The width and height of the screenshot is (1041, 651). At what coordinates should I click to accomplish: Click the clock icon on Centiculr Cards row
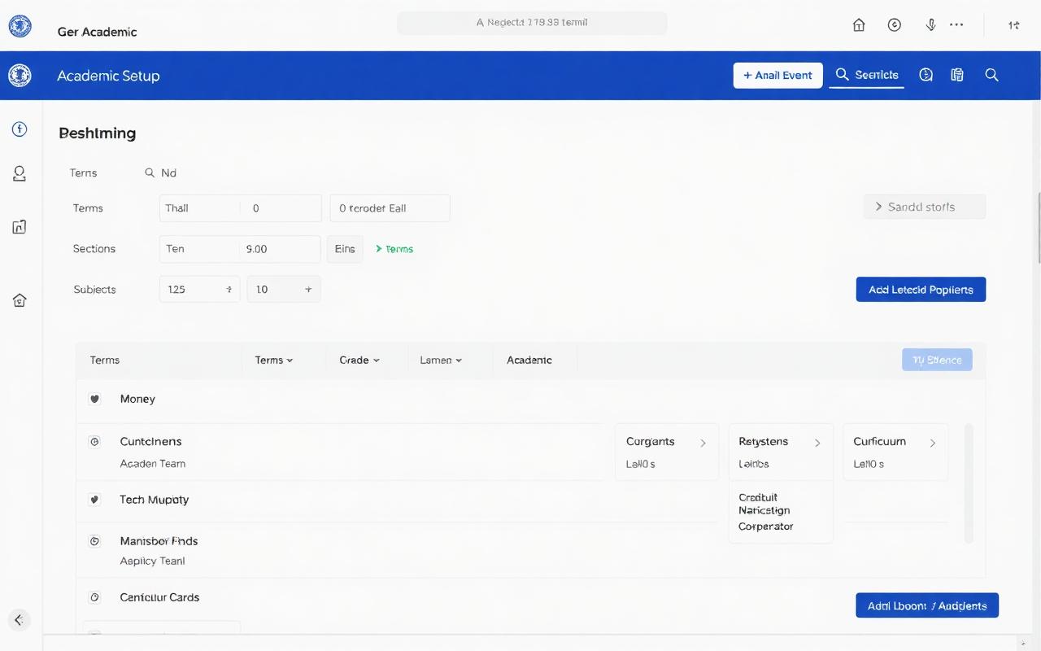94,597
